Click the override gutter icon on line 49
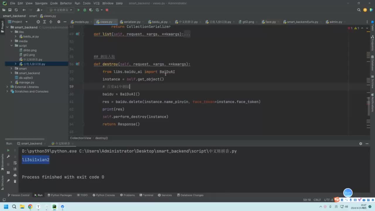375x211 pixels. tap(78, 34)
